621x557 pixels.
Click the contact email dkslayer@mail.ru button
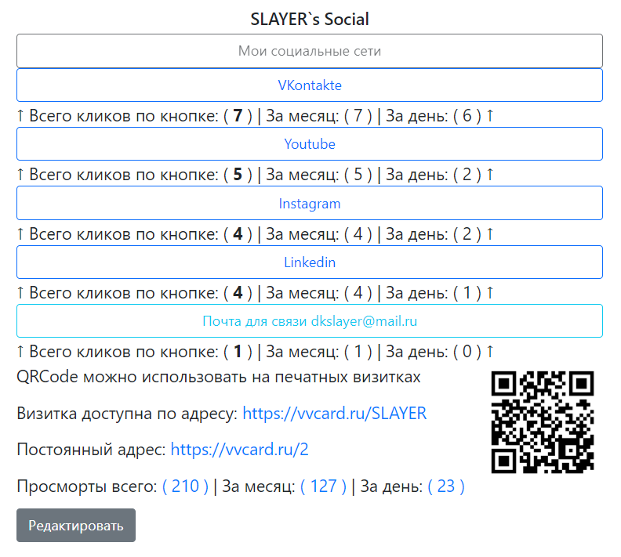309,321
